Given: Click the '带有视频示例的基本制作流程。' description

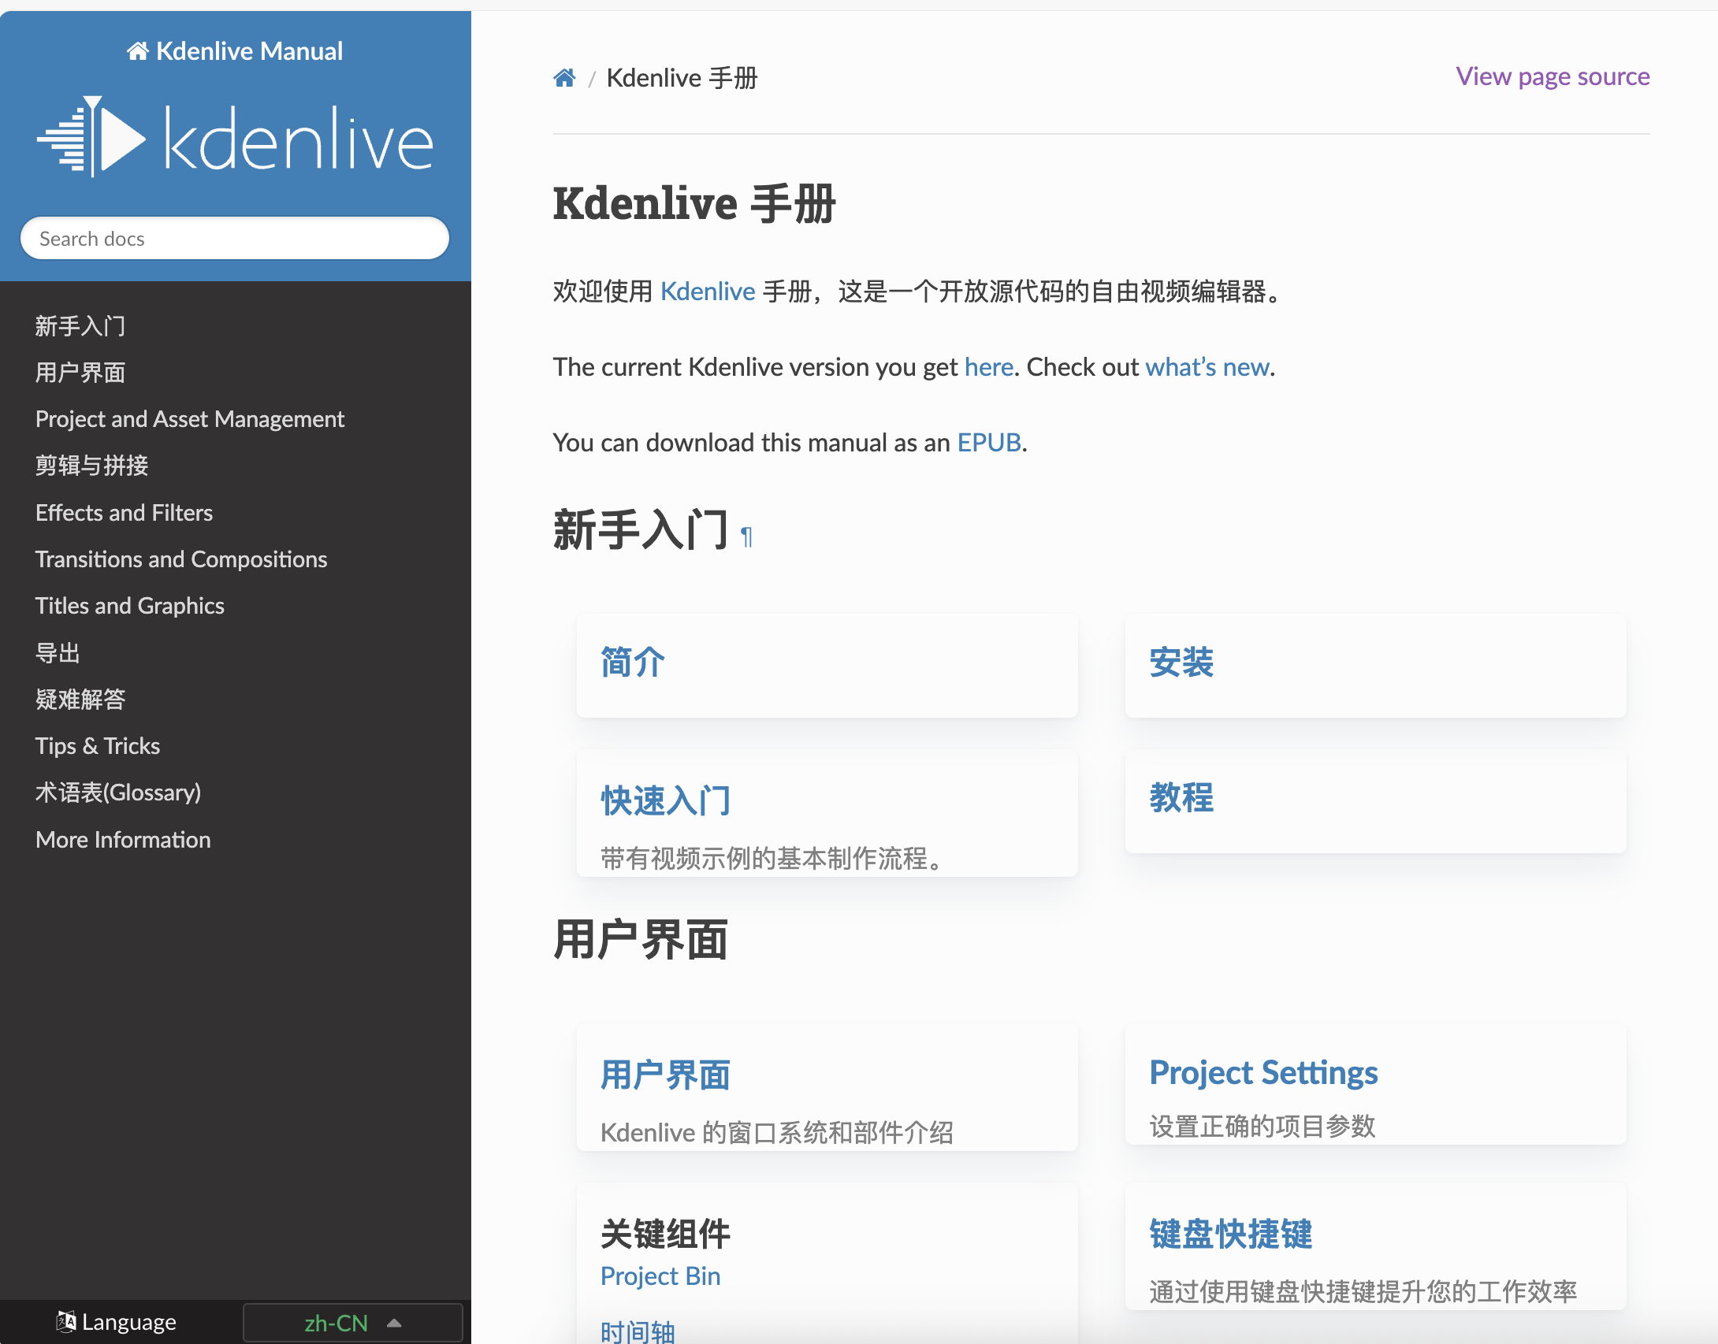Looking at the screenshot, I should (772, 859).
